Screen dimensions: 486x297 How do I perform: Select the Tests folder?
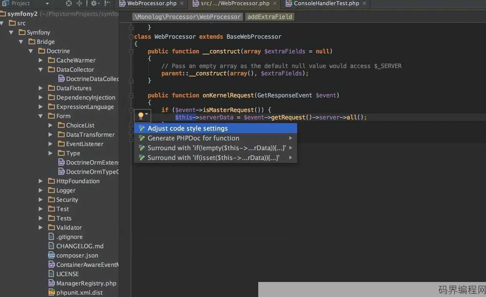coord(64,218)
